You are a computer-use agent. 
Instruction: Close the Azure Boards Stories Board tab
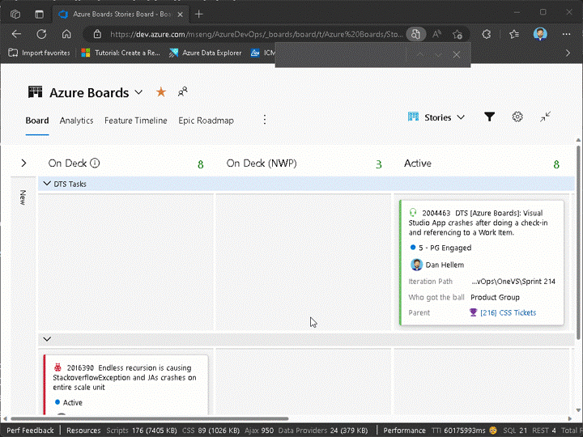[180, 15]
